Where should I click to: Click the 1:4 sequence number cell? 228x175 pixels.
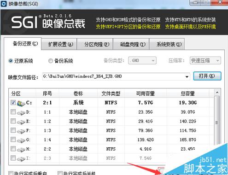[x=47, y=140]
